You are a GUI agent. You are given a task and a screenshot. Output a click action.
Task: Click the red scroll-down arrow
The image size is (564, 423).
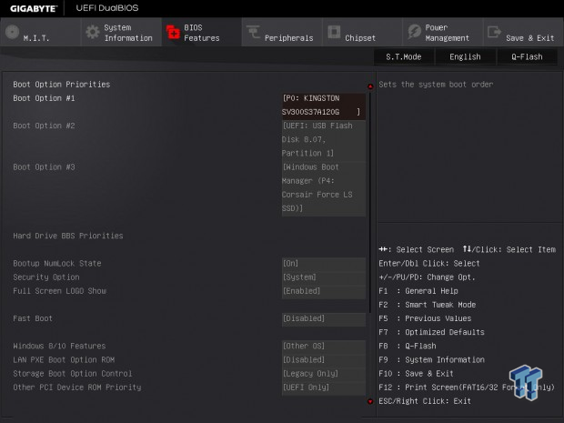coord(370,401)
